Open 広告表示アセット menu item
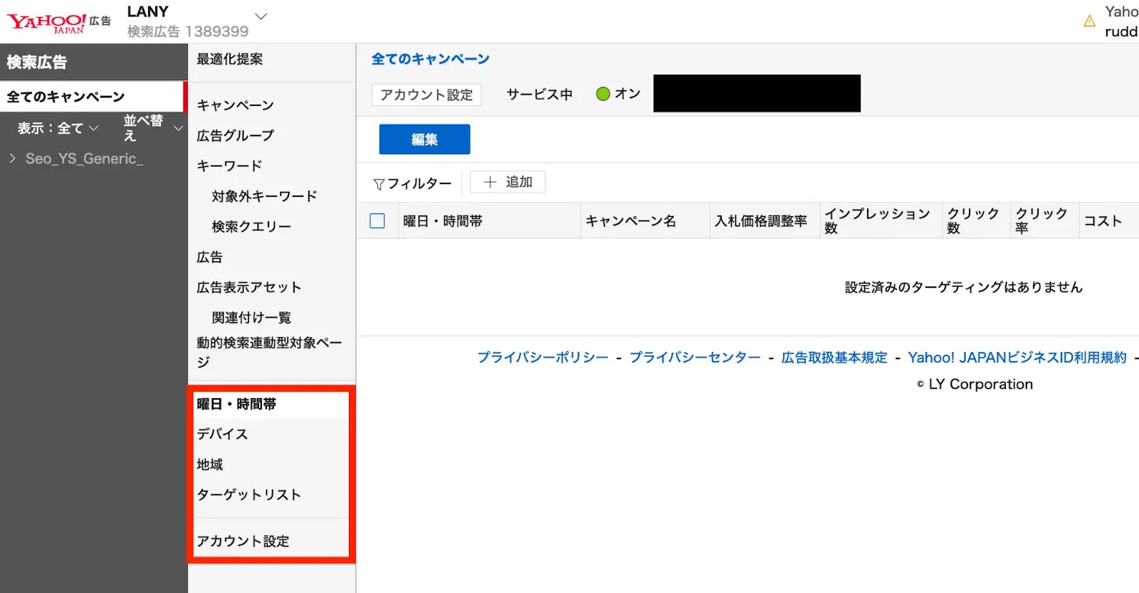1139x593 pixels. point(248,287)
